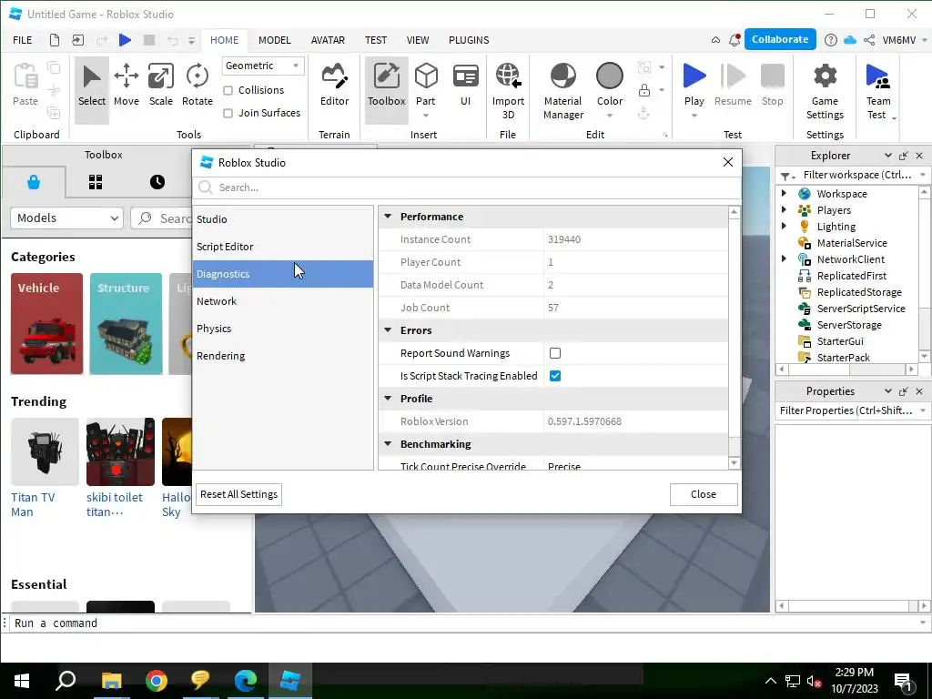Collapse the Profile section
The image size is (932, 699).
click(x=388, y=399)
